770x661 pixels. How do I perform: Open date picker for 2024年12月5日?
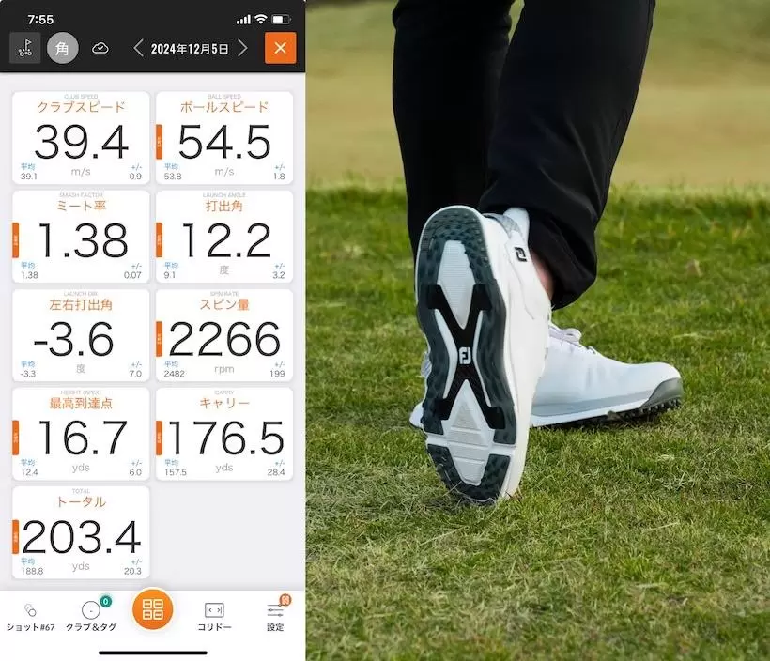click(x=191, y=48)
